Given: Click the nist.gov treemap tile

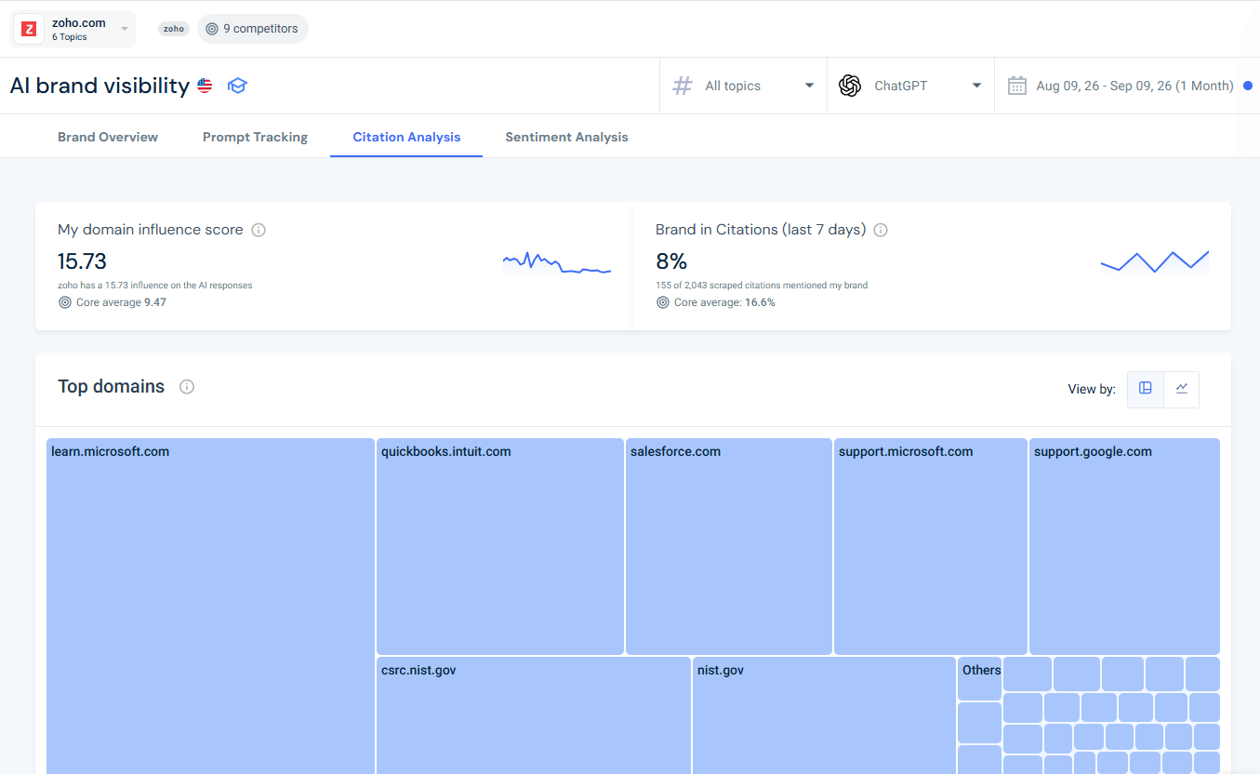Looking at the screenshot, I should point(824,715).
